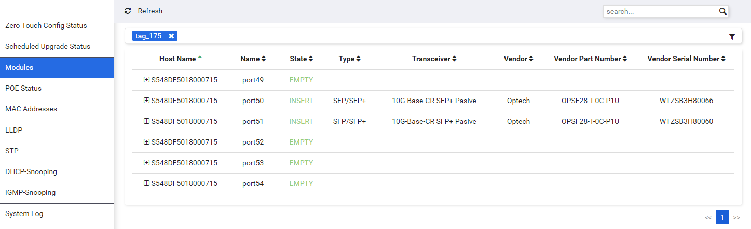Select page 1 in the pagination
751x229 pixels.
click(722, 217)
